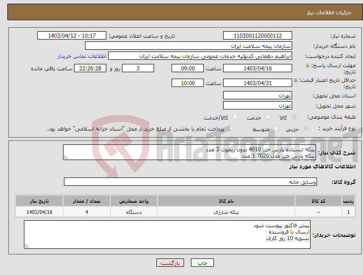
Task: Click the بازگشت (back) button
Action: pos(170,263)
